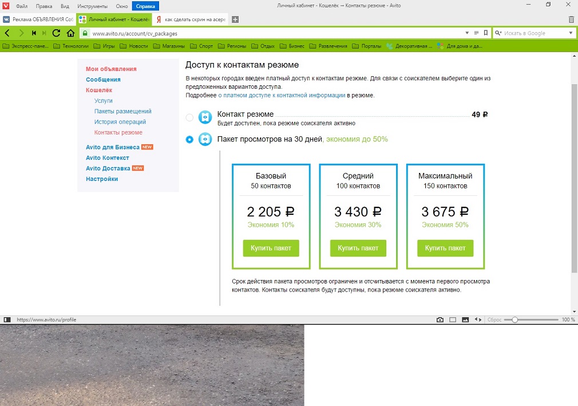Click the browser Back arrow
This screenshot has width=578, height=406.
pyautogui.click(x=7, y=33)
